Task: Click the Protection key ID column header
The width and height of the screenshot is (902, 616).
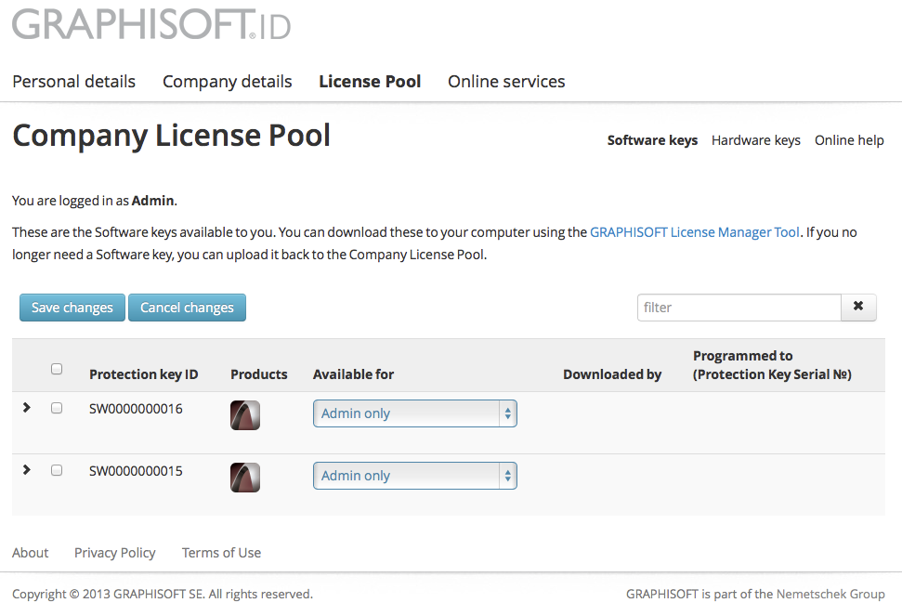Action: coord(144,374)
